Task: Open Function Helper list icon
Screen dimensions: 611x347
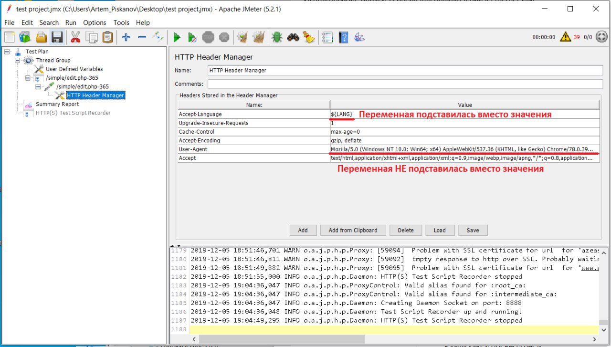Action: coord(327,37)
